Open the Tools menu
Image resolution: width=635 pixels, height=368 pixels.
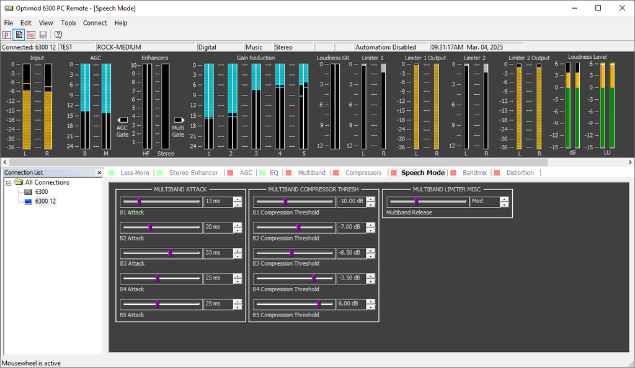pyautogui.click(x=68, y=23)
